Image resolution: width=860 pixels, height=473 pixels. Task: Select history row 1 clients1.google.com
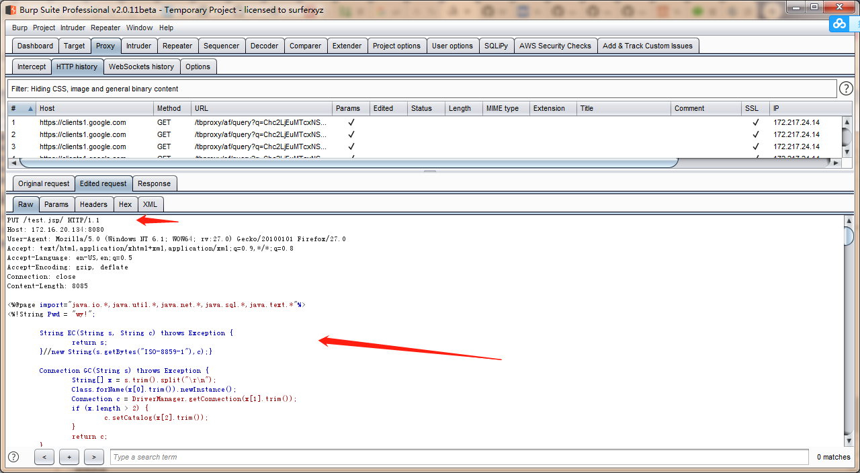(425, 122)
